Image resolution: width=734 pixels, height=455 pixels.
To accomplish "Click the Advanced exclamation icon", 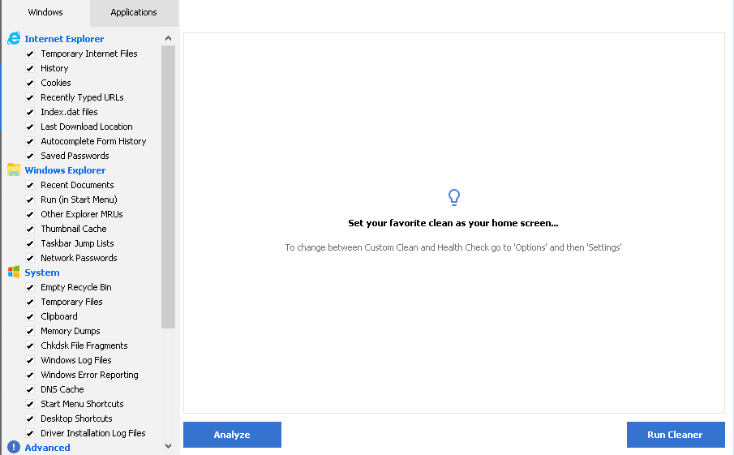I will 14,447.
